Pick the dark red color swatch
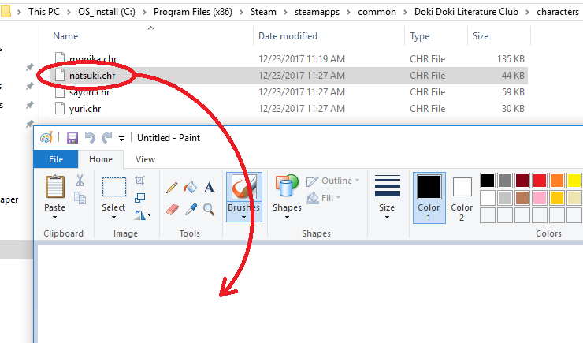The image size is (583, 343). click(x=522, y=181)
